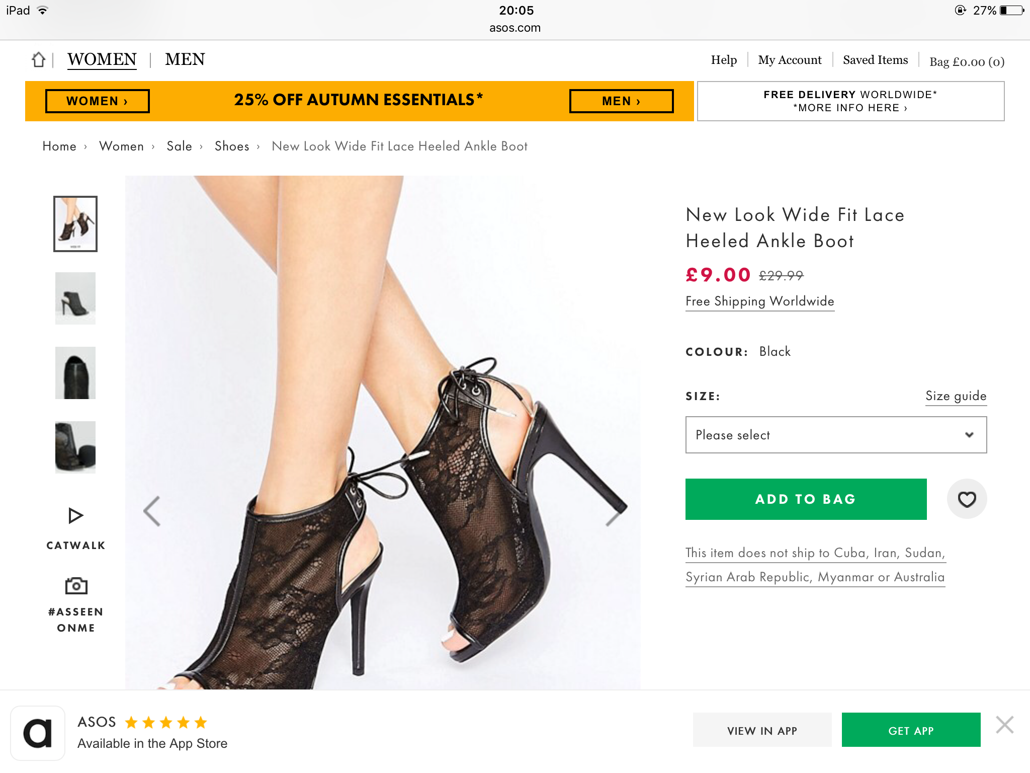
Task: Select the second boot thumbnail
Action: click(x=75, y=298)
